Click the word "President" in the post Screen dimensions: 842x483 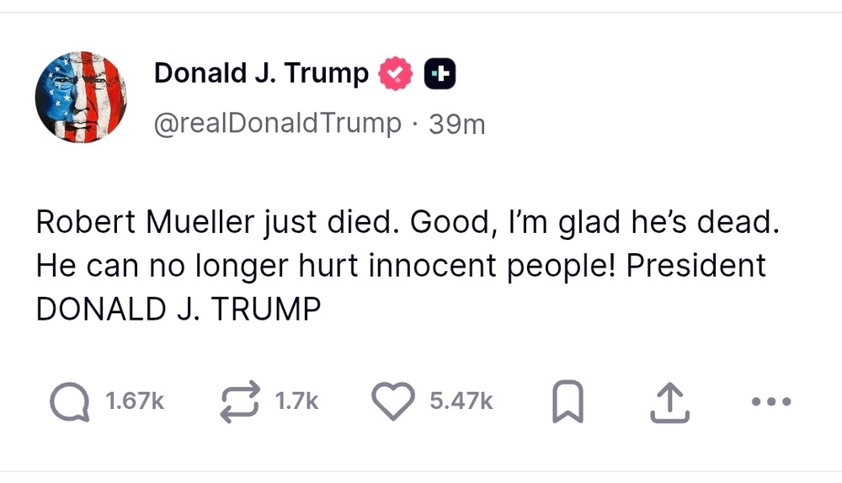[696, 266]
